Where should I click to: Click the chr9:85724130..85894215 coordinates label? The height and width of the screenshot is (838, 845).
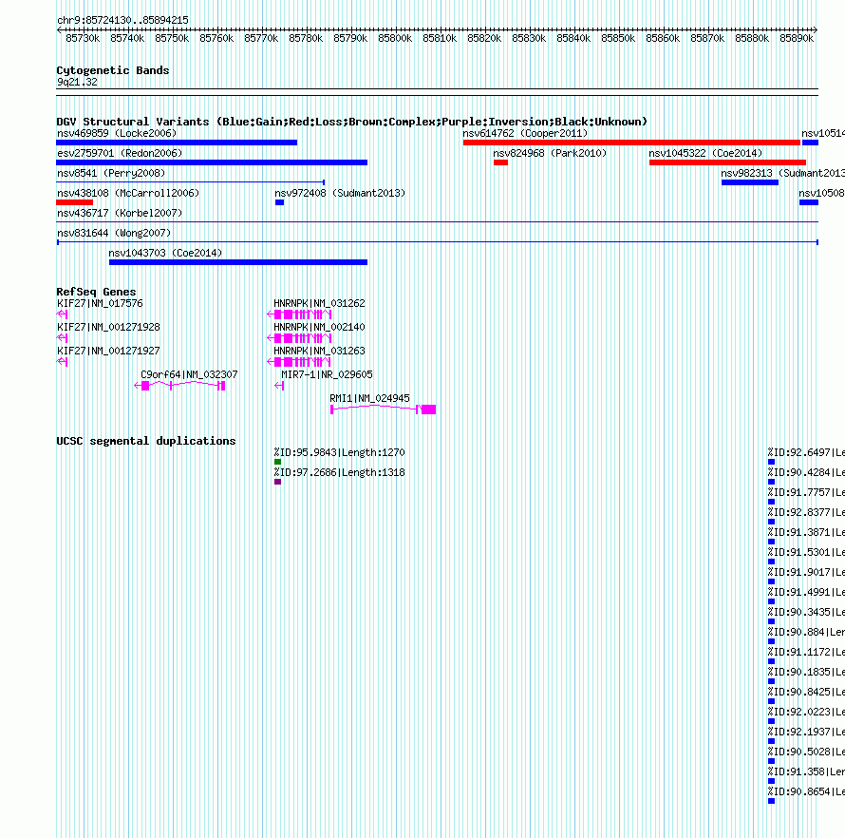[x=122, y=20]
